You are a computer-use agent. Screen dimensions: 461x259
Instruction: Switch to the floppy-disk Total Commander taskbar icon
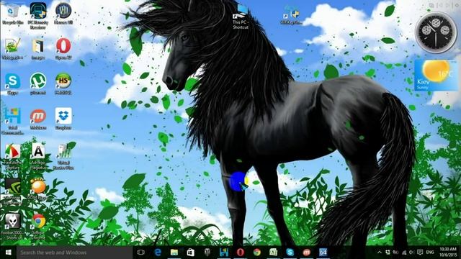[x=224, y=253]
